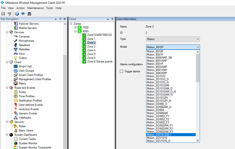Image resolution: width=235 pixels, height=149 pixels.
Task: Open Notification Profiles node
Action: [30, 101]
